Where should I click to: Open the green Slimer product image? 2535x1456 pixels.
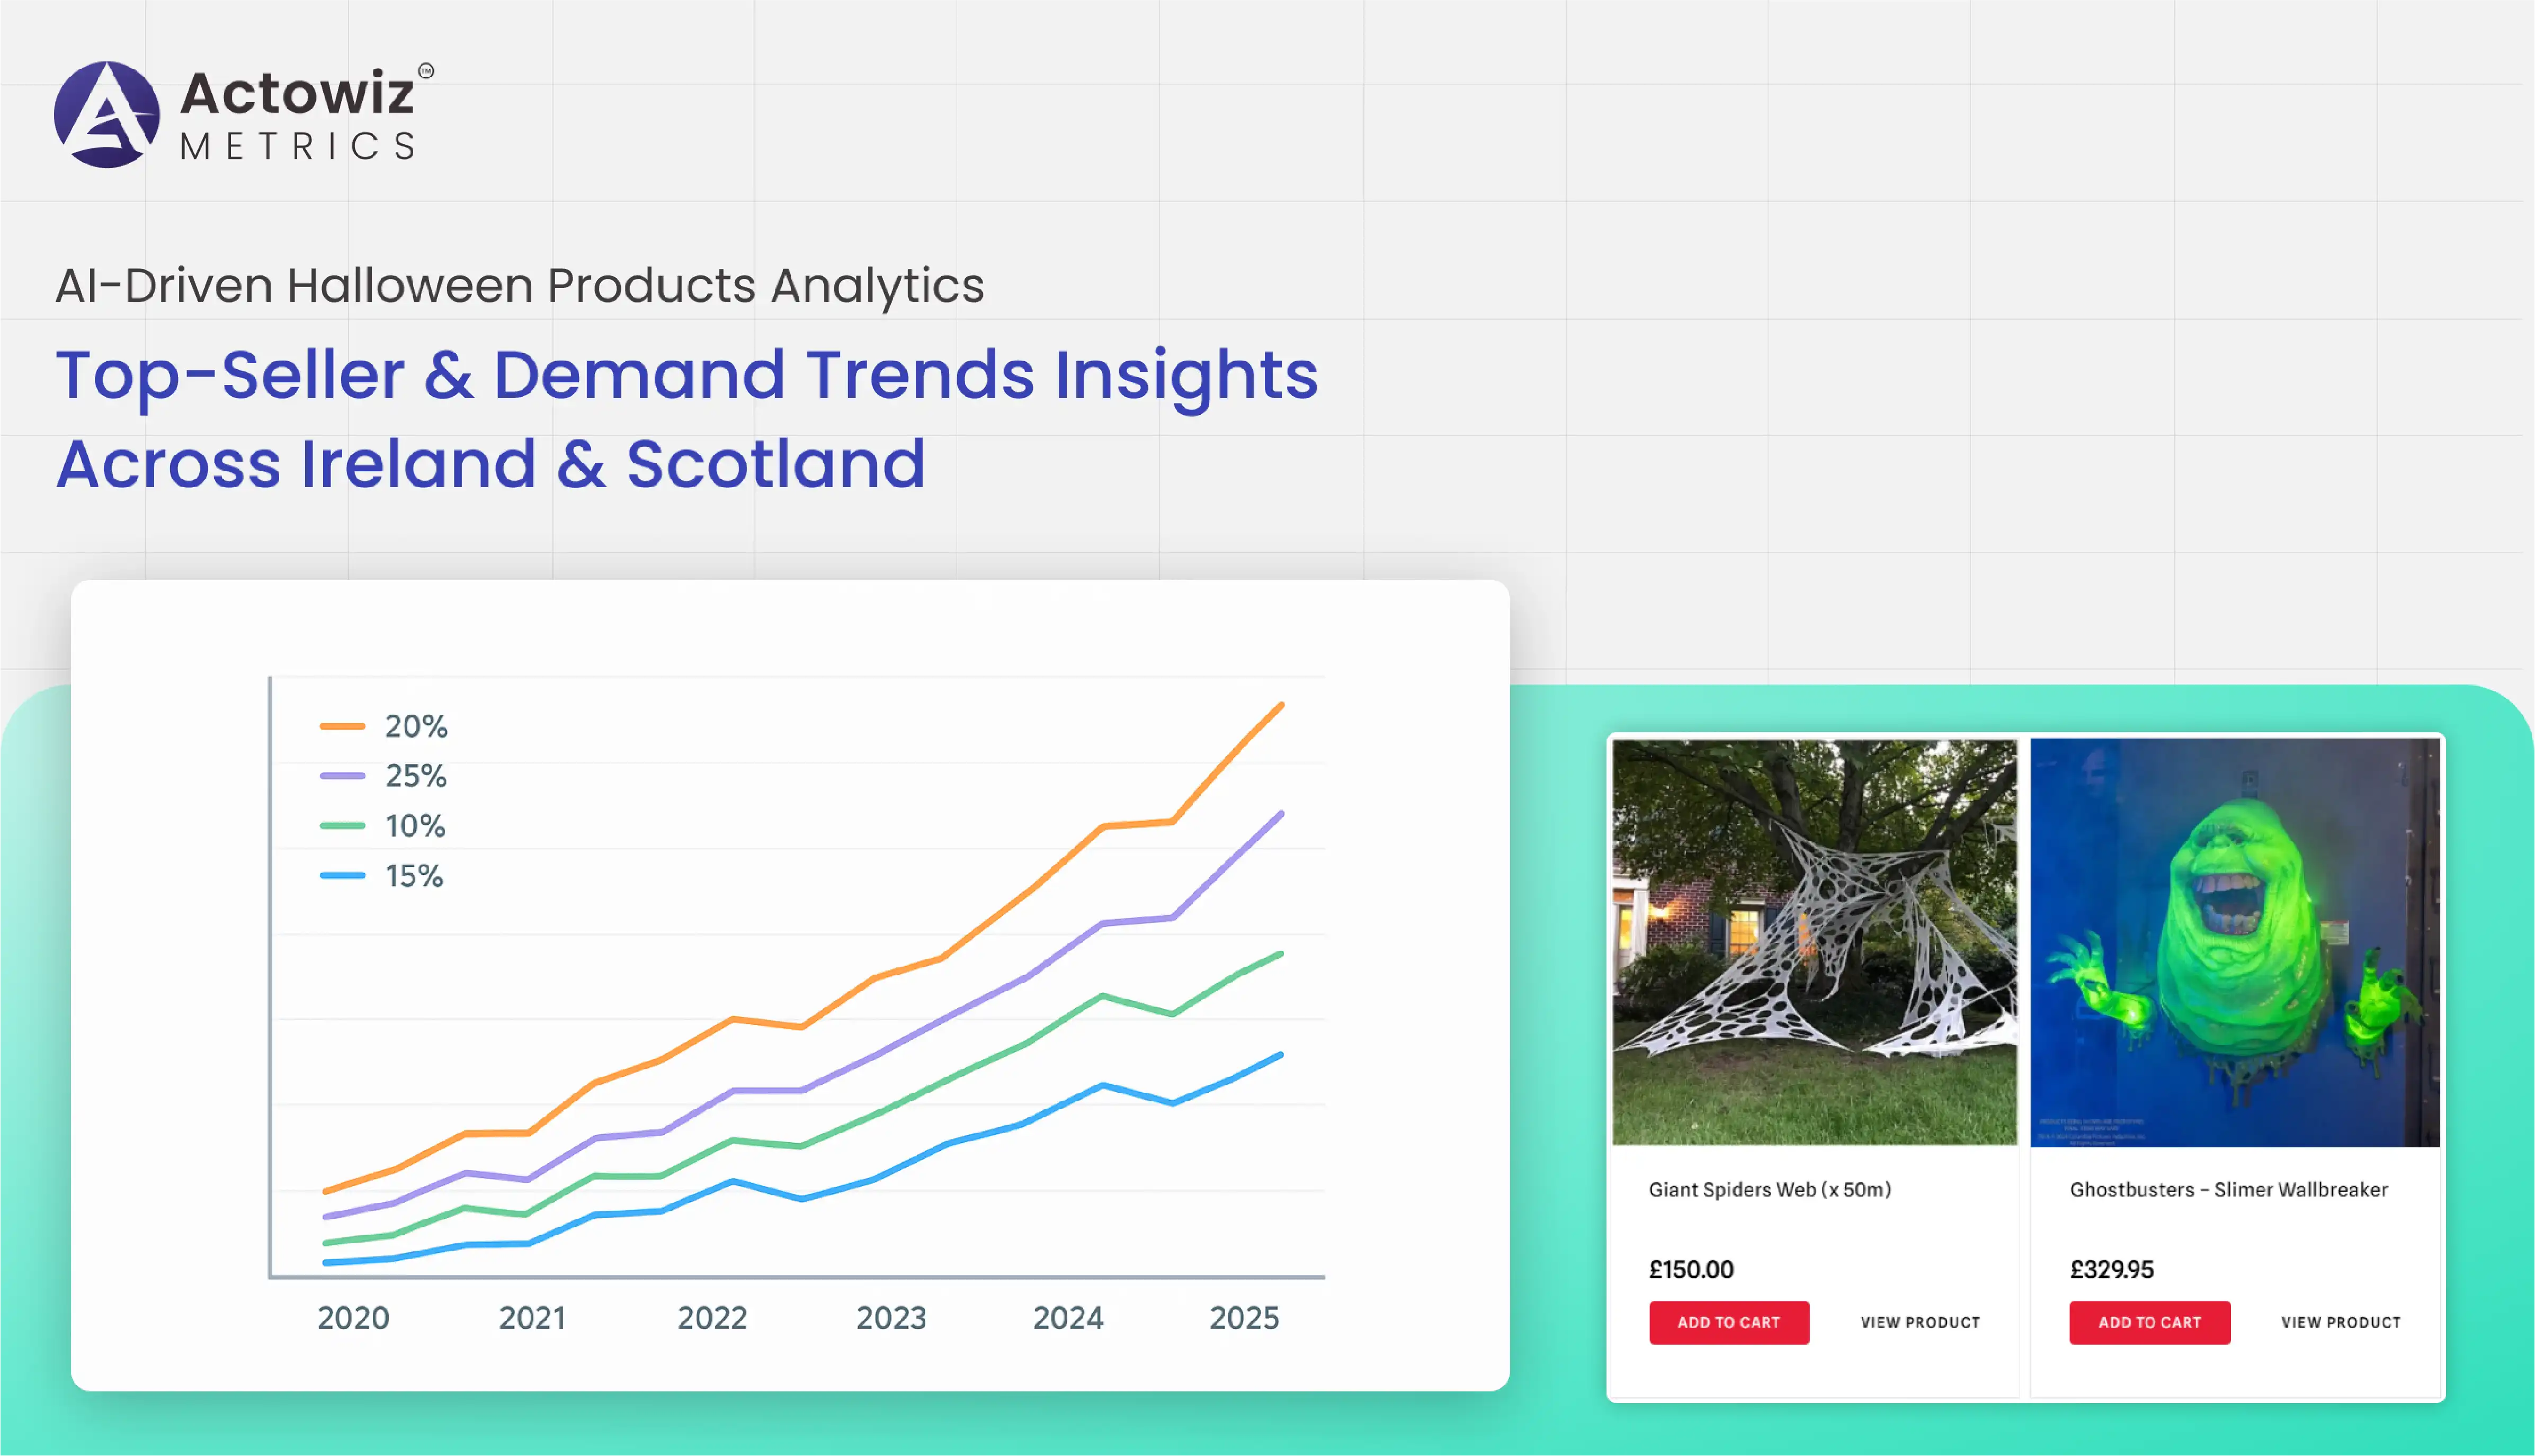(x=2235, y=942)
